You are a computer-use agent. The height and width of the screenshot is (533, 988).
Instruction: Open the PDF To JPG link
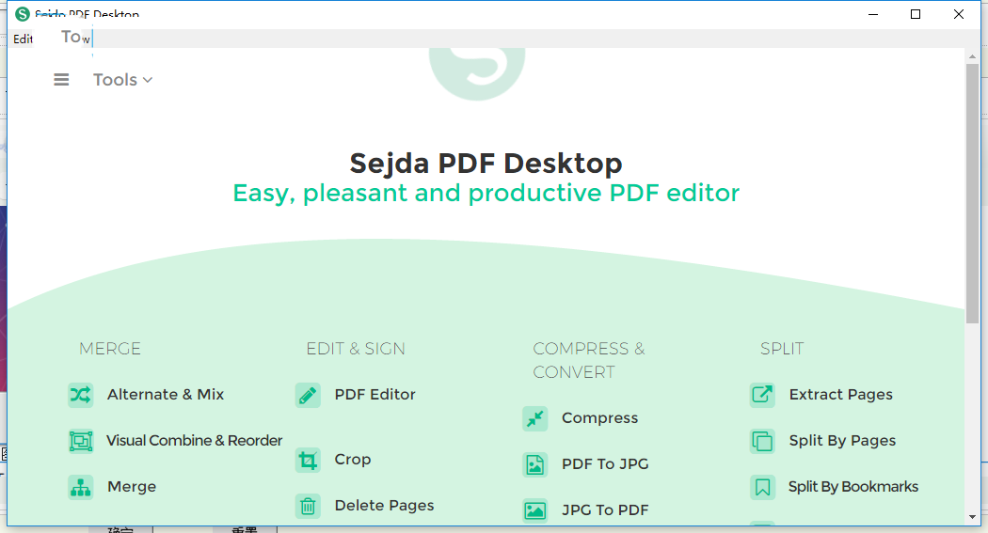606,463
